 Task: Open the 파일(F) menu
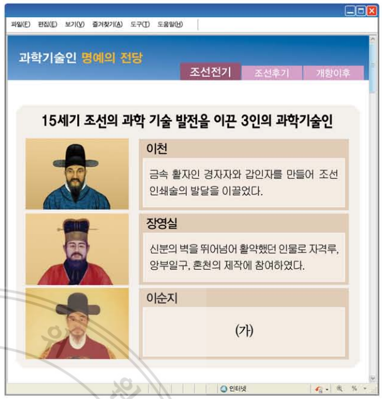point(21,24)
